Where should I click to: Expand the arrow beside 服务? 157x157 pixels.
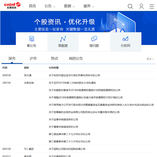click(x=93, y=7)
